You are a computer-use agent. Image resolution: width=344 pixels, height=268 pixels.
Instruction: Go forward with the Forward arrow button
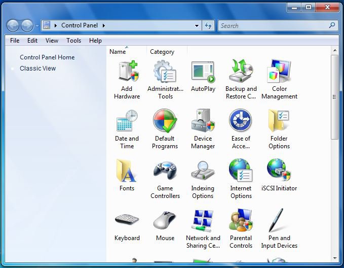(27, 26)
